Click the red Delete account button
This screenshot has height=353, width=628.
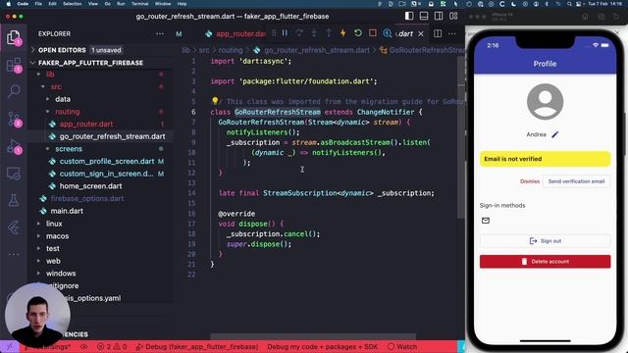546,262
